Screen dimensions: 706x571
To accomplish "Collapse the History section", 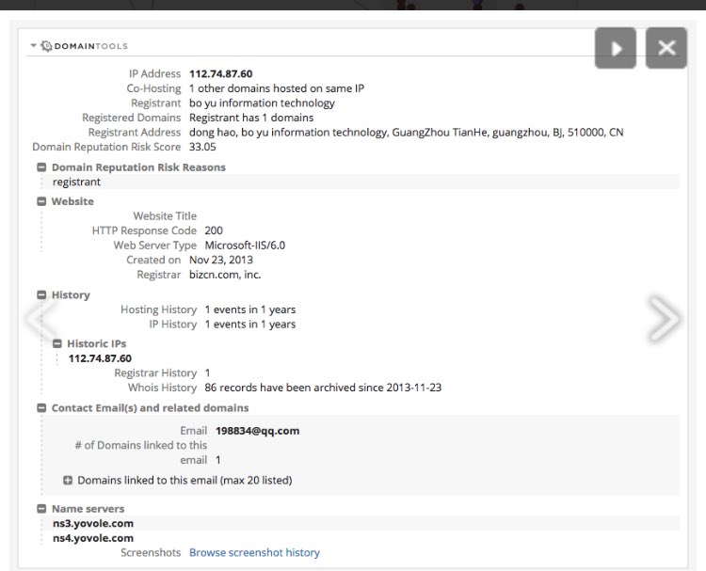I will [x=41, y=294].
